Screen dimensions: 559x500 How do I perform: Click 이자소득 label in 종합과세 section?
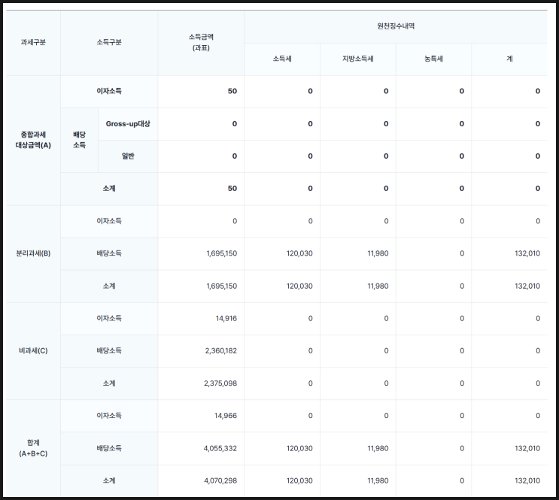(109, 91)
